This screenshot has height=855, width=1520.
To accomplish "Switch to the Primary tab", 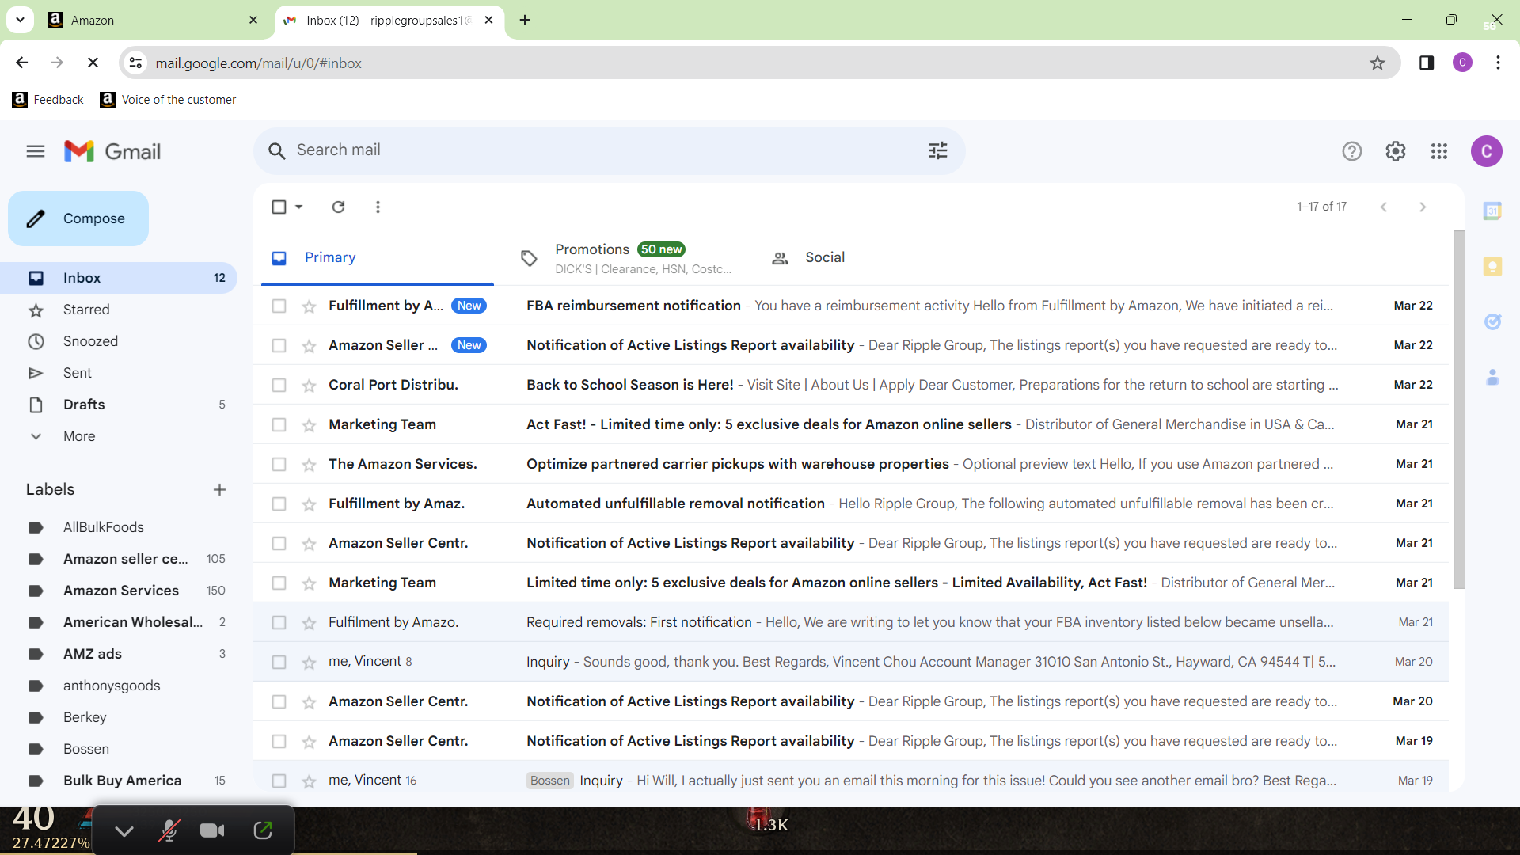I will pyautogui.click(x=378, y=258).
